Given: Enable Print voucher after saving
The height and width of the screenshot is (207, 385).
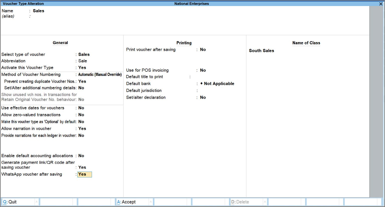Looking at the screenshot, I should click(x=203, y=49).
